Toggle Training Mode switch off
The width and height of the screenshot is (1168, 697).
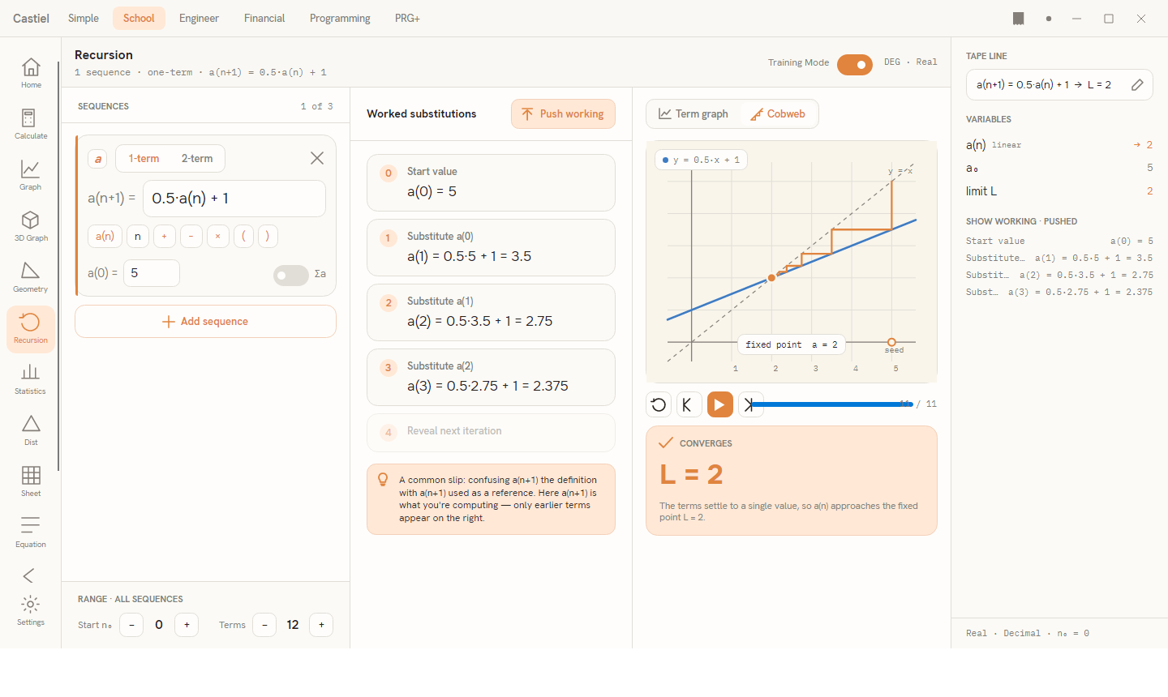click(855, 65)
